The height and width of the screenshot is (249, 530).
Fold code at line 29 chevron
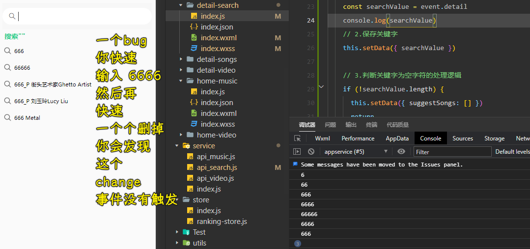[321, 87]
